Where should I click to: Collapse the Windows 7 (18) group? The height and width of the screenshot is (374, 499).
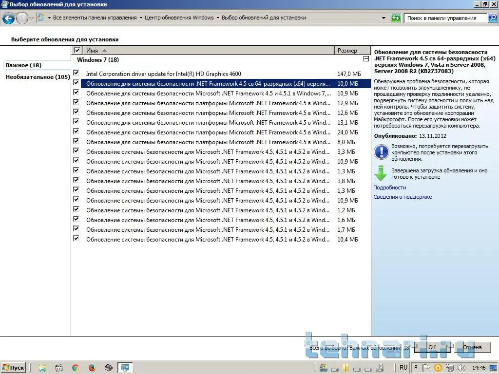coord(366,59)
